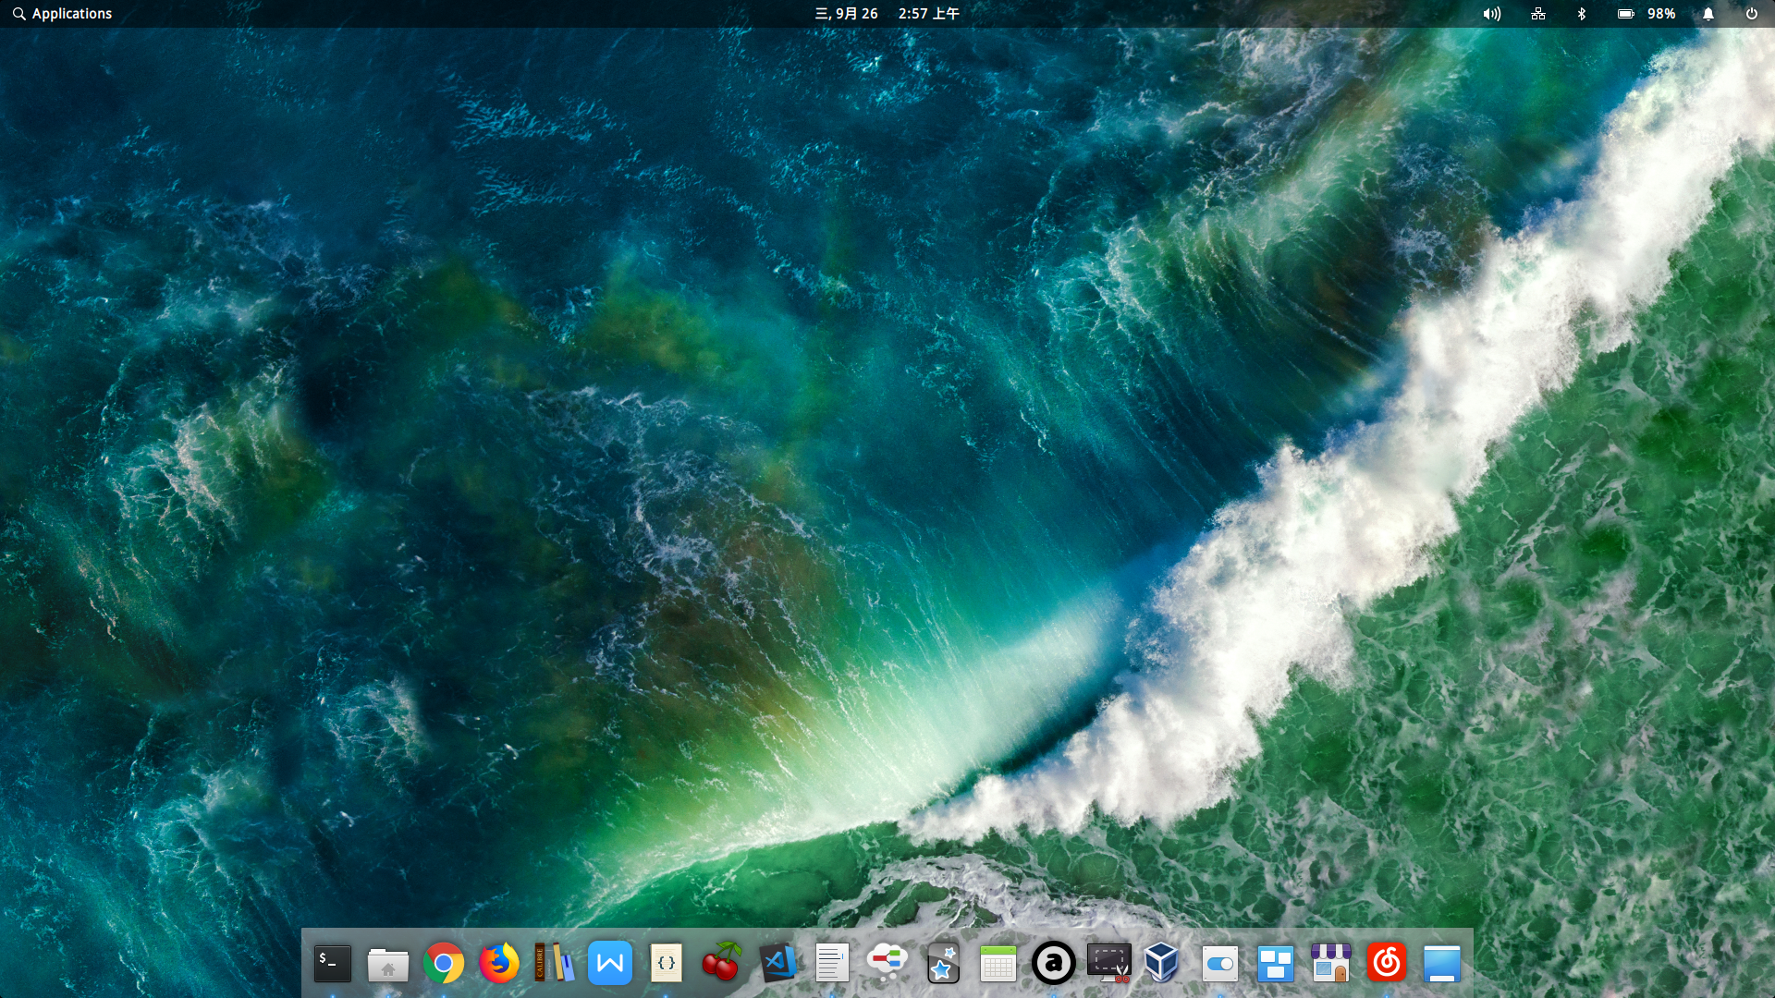Viewport: 1775px width, 998px height.
Task: Open the Bluetooth indicator menu
Action: (1581, 14)
